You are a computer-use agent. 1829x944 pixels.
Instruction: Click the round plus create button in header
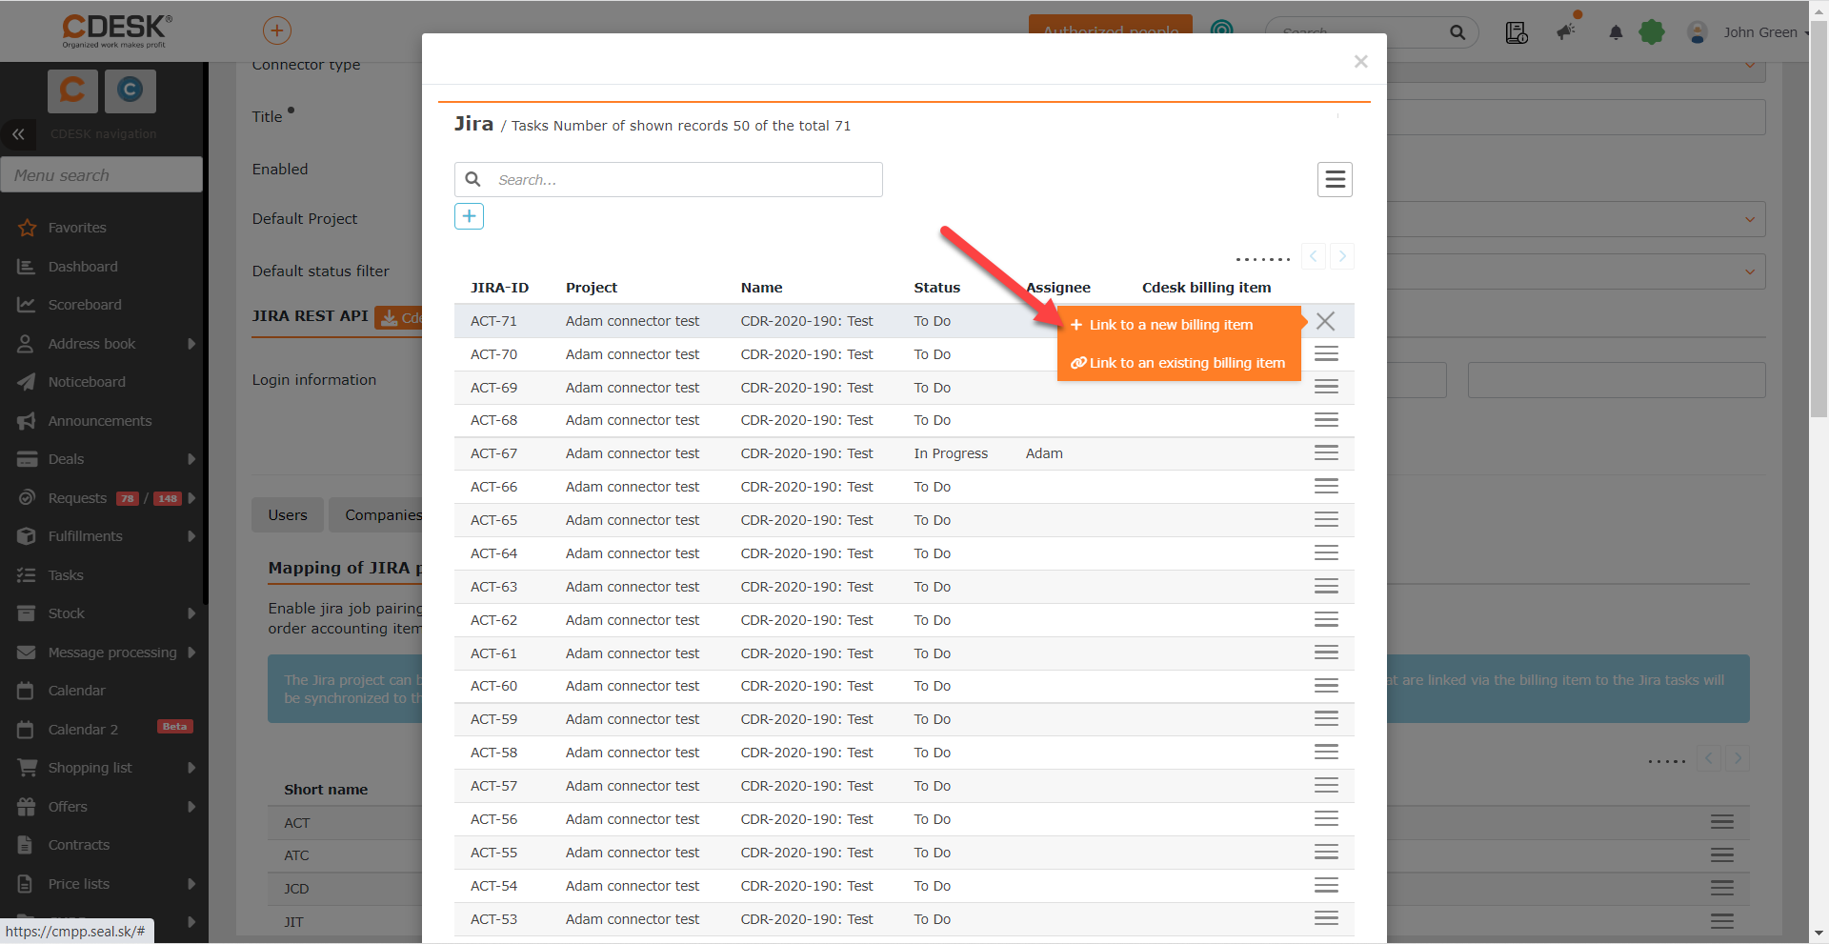(x=277, y=30)
